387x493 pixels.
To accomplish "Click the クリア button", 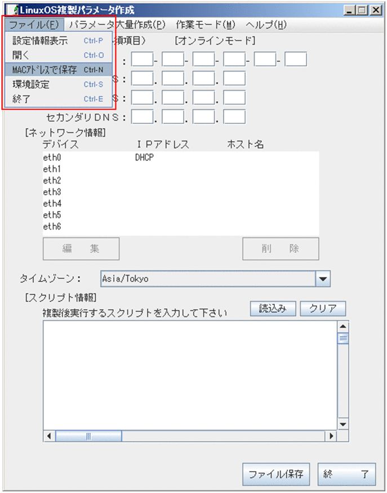I will pyautogui.click(x=323, y=308).
